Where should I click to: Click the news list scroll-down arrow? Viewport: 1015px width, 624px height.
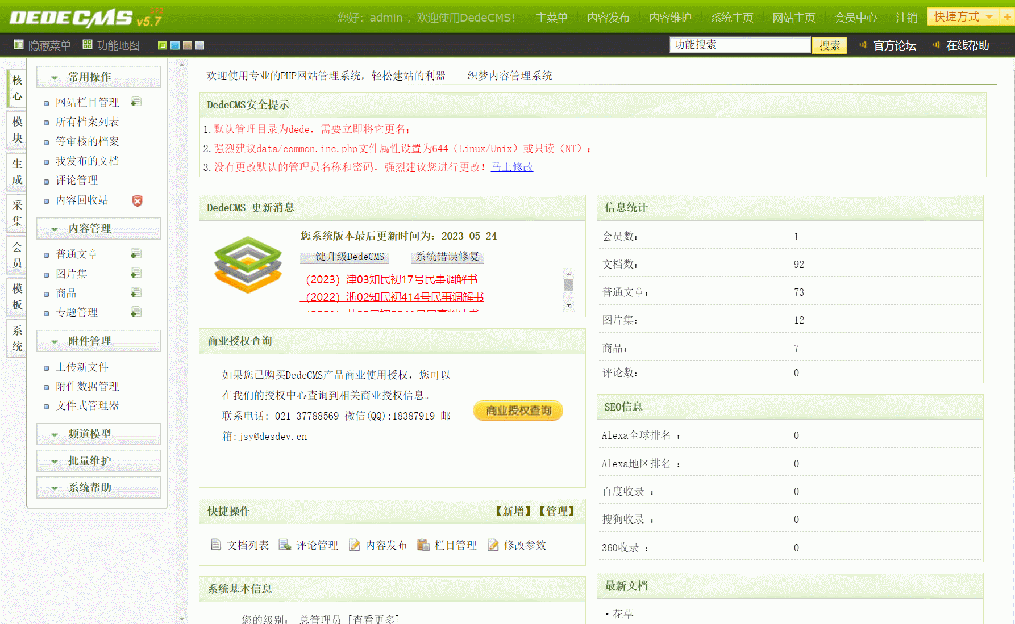tap(568, 305)
